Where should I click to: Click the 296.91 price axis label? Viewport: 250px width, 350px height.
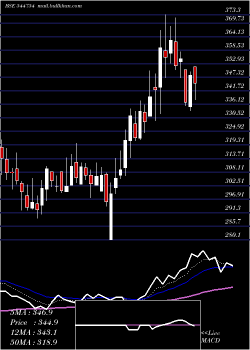tap(234, 194)
